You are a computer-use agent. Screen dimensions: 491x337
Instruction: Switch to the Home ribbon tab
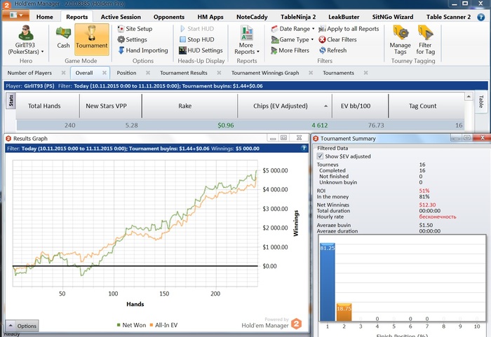(44, 17)
